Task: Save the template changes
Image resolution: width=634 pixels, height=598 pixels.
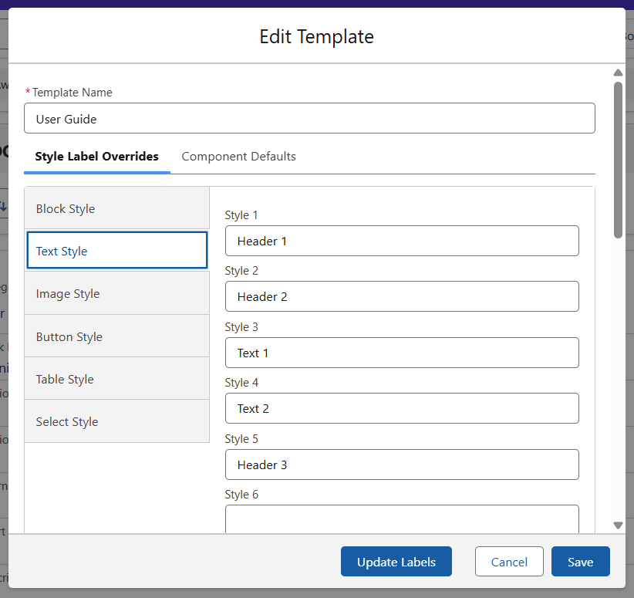Action: tap(580, 562)
